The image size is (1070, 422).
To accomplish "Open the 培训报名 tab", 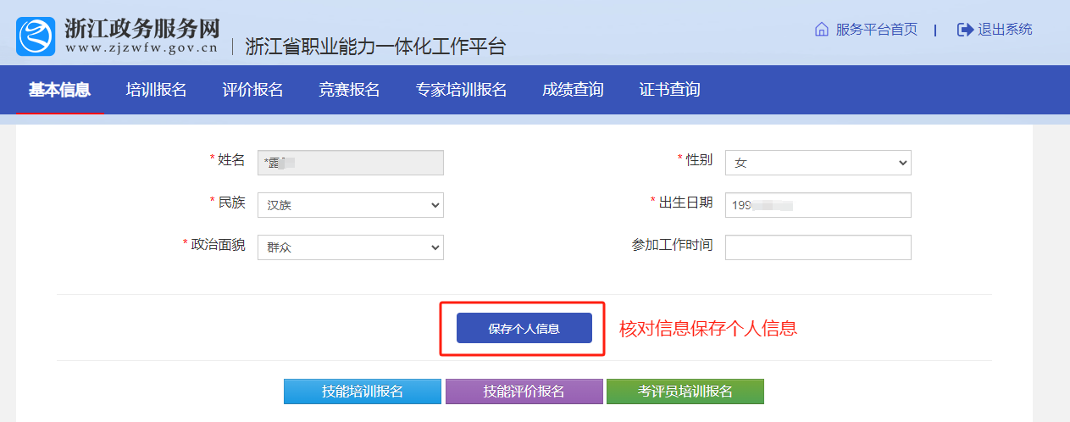I will click(x=156, y=90).
